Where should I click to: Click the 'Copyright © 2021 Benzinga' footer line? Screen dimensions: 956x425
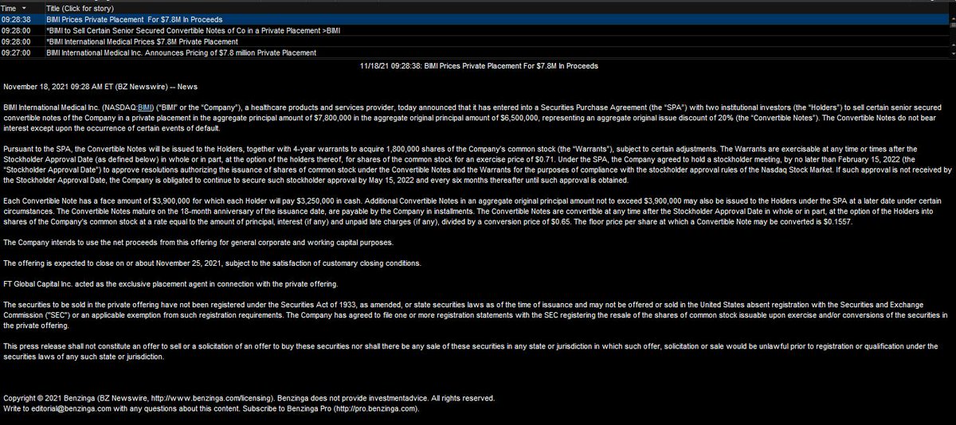[x=249, y=398]
